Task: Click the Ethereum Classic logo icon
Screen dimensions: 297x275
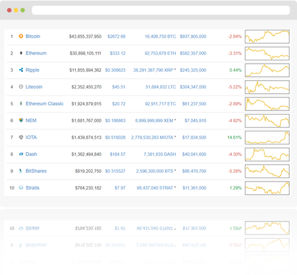Action: coord(21,104)
